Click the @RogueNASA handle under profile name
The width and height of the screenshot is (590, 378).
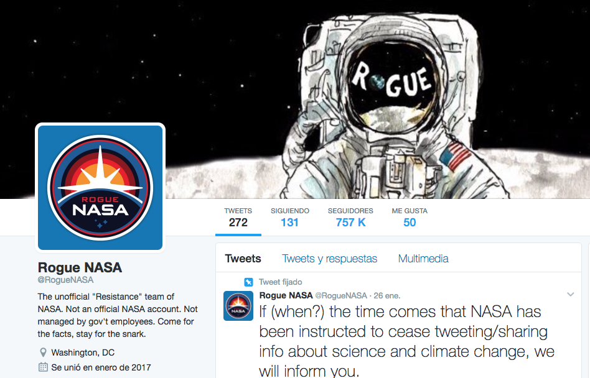click(x=65, y=280)
